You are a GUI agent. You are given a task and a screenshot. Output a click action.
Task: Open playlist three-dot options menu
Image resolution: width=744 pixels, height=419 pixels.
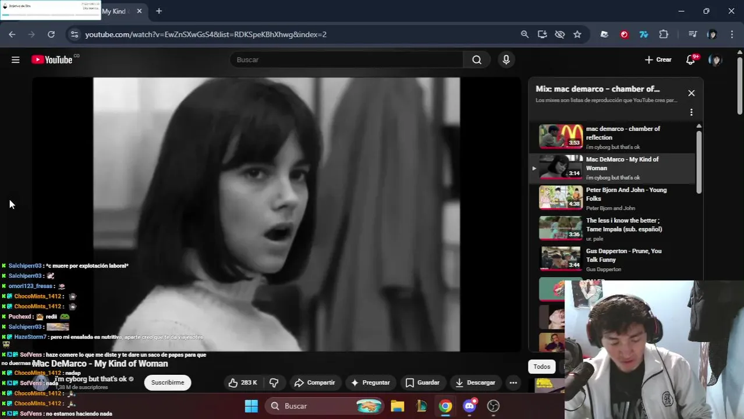click(691, 112)
